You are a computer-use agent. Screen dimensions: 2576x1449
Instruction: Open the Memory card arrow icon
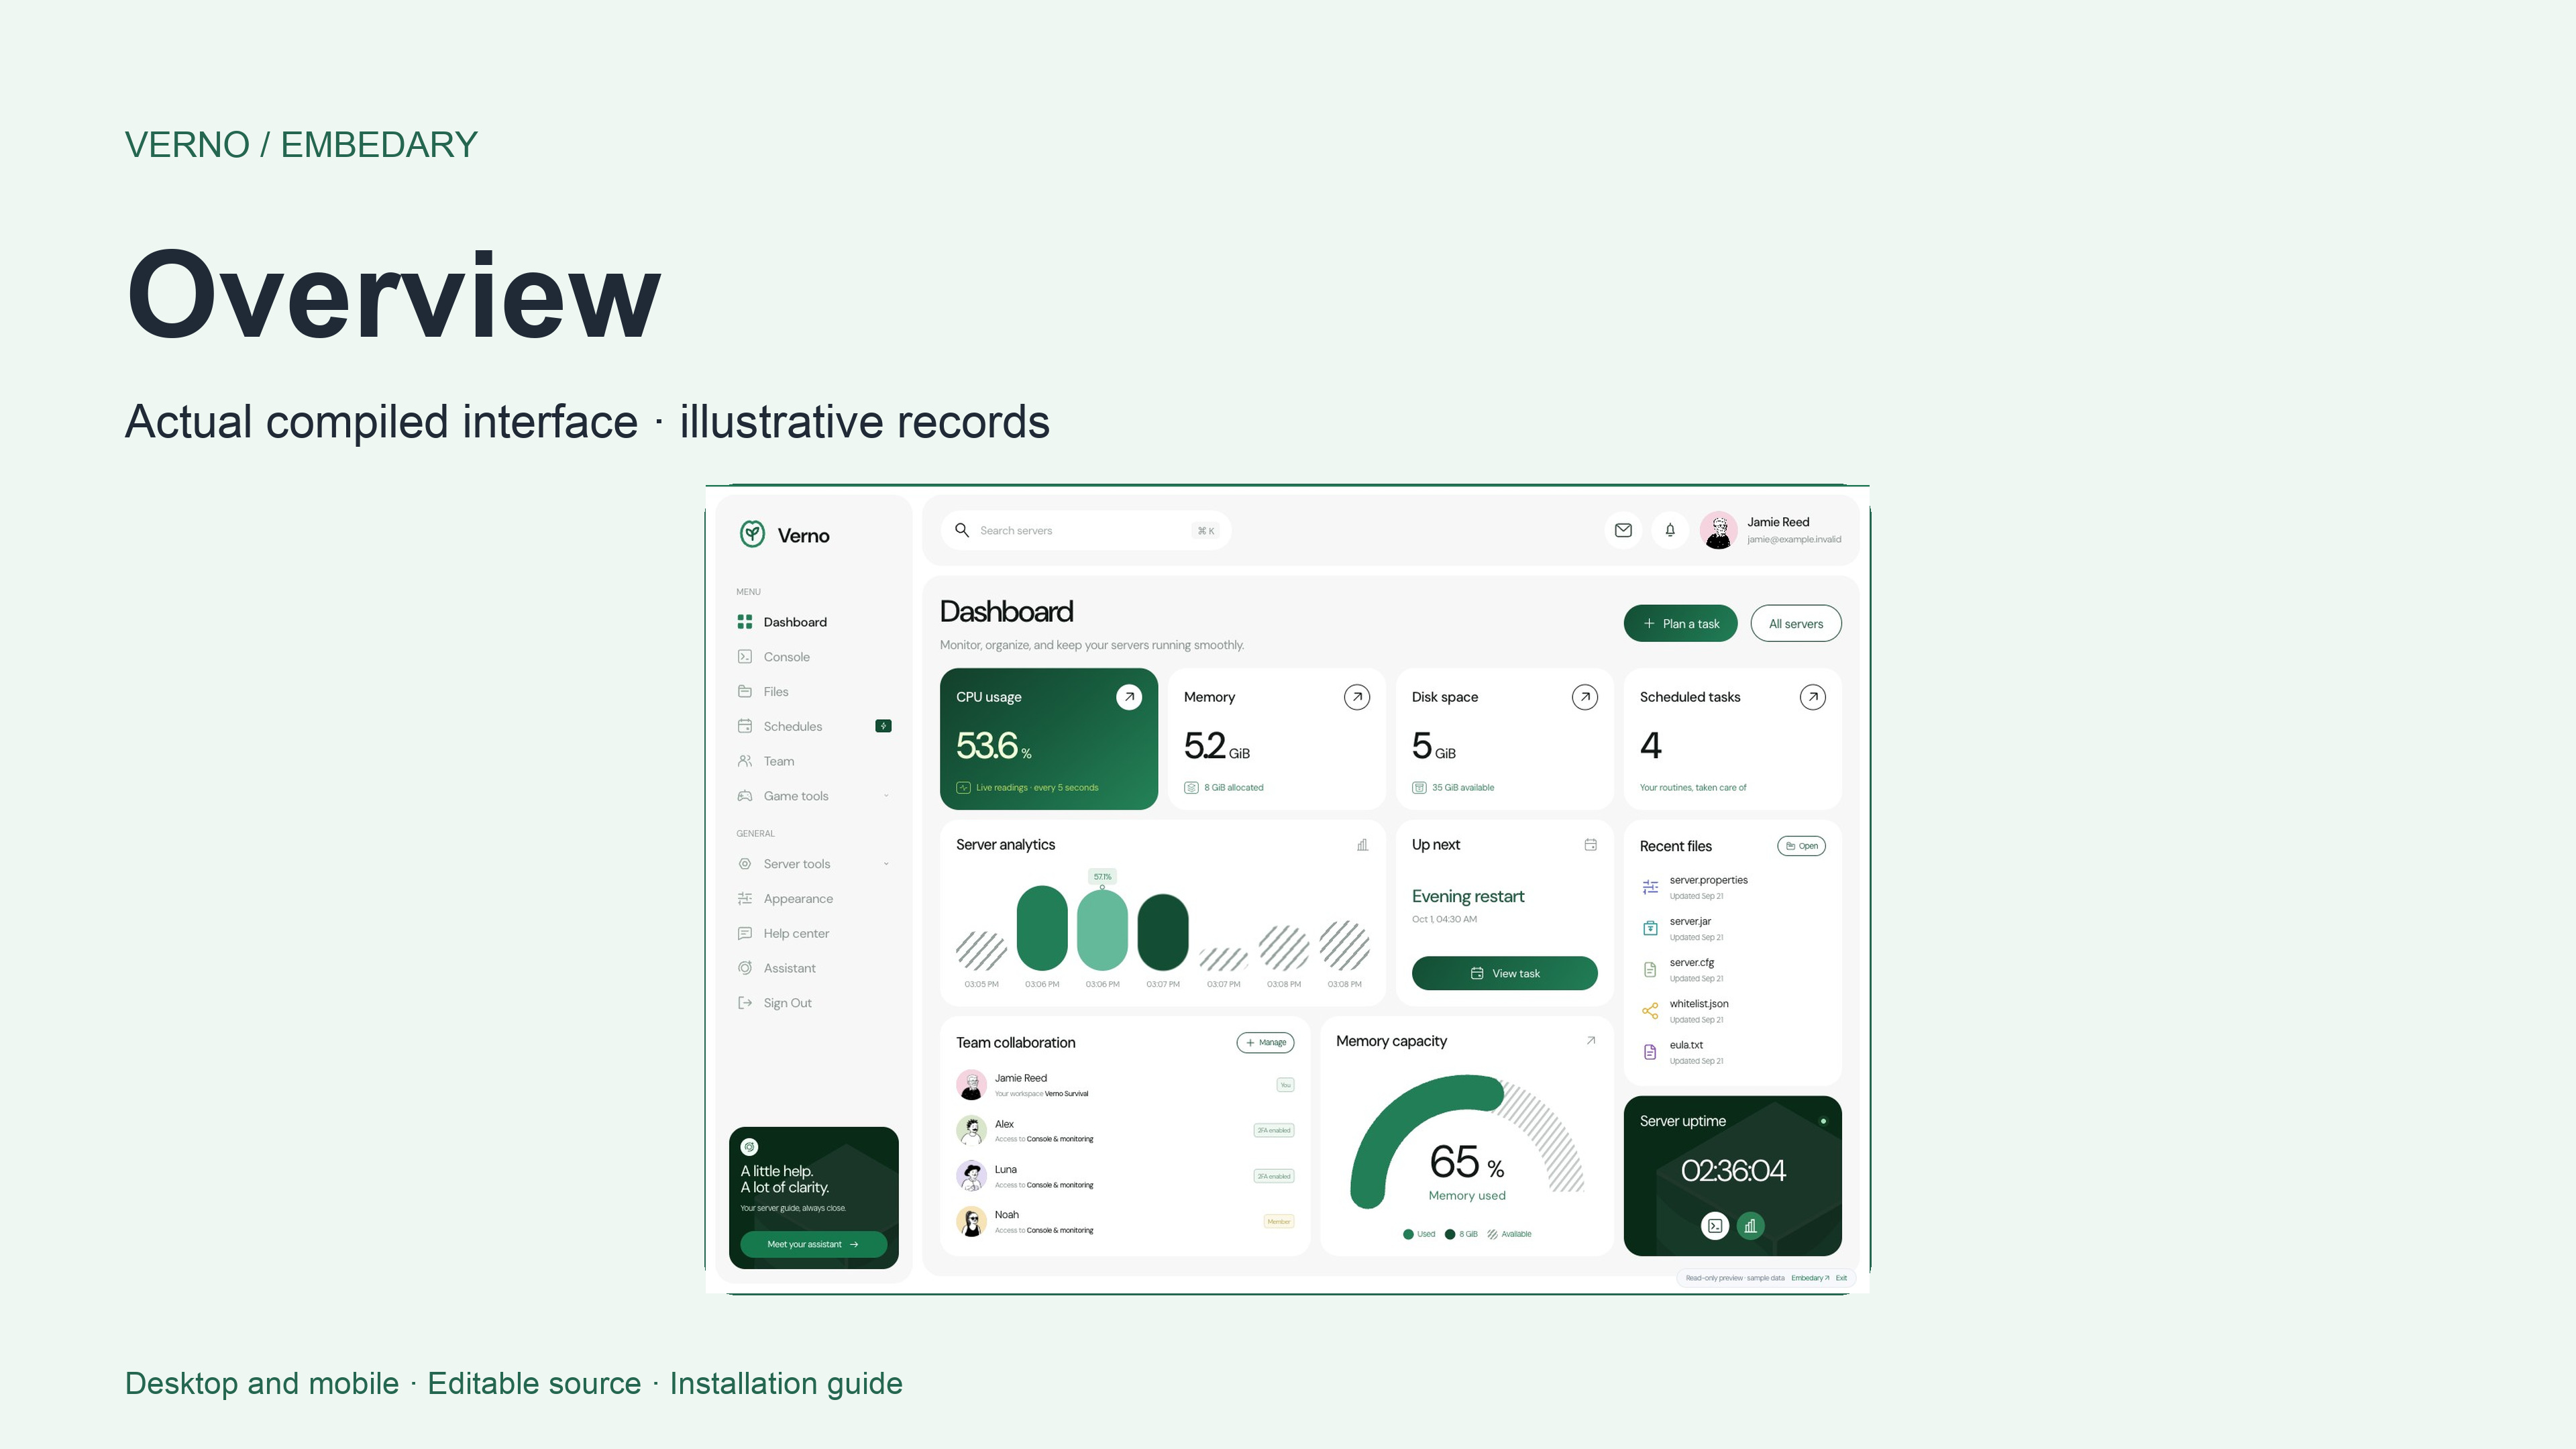1357,697
